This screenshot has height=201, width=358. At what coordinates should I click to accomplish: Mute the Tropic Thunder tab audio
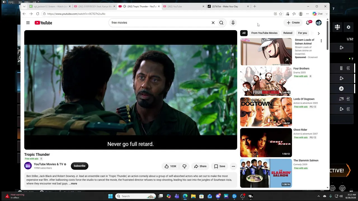coord(124,6)
